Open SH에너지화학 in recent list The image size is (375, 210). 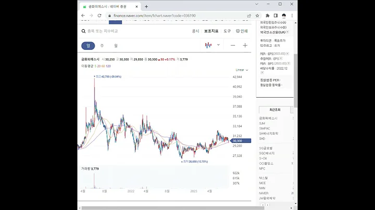tap(269, 134)
